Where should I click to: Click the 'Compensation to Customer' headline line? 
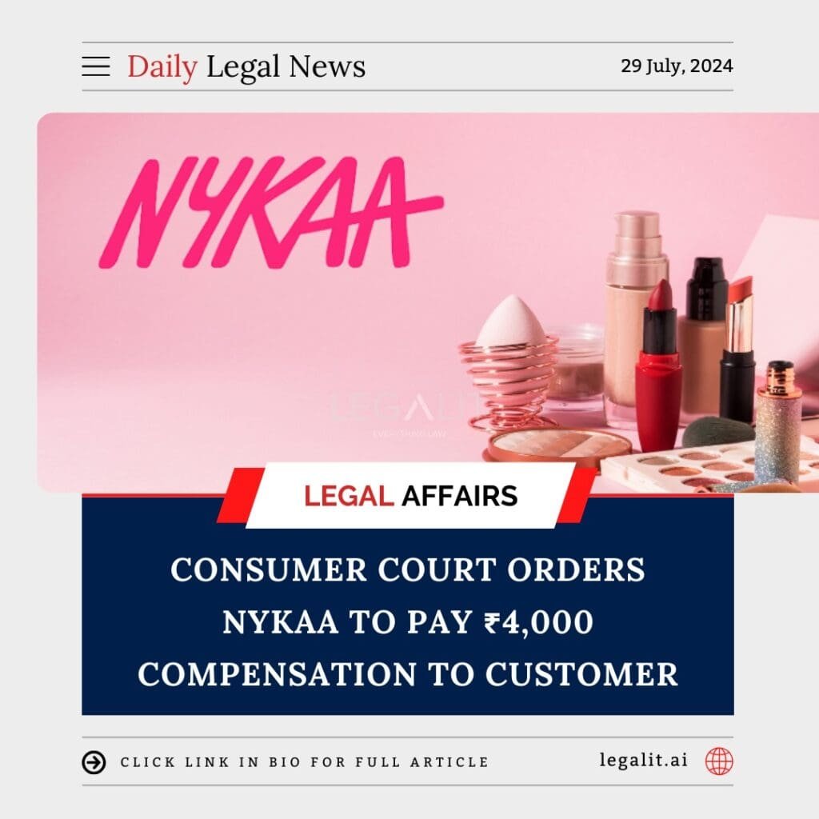click(x=408, y=673)
